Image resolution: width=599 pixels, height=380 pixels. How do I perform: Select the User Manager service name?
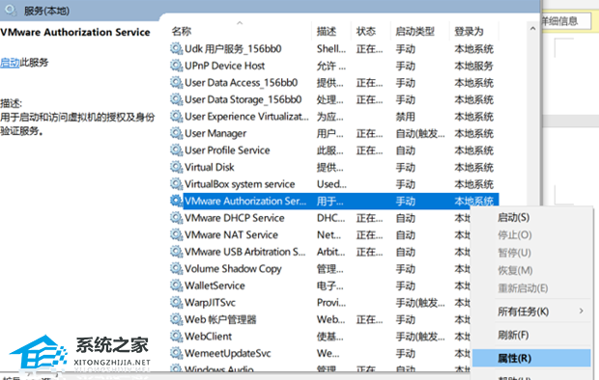coord(215,133)
